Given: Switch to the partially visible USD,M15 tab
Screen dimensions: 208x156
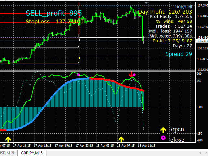Looking at the screenshot, I should 6,152.
